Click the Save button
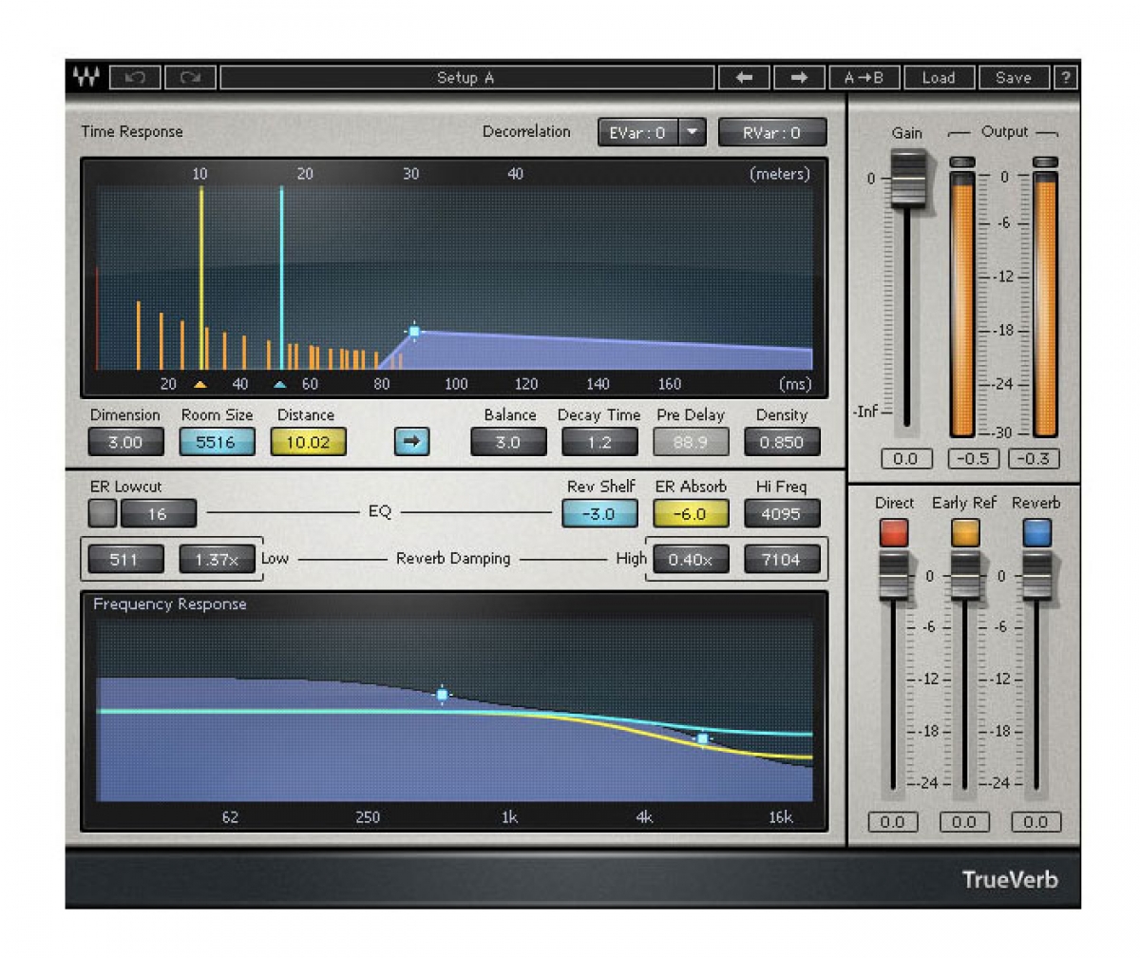The image size is (1140, 958). click(1014, 78)
